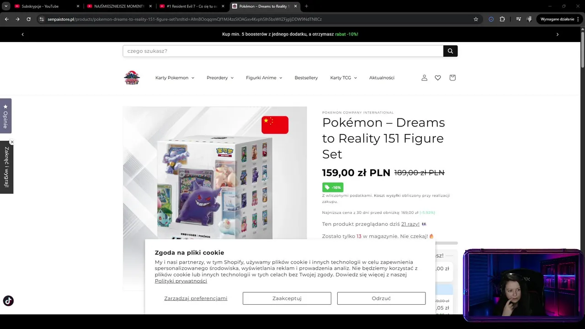Go back in browser history
585x329 pixels.
(x=6, y=19)
